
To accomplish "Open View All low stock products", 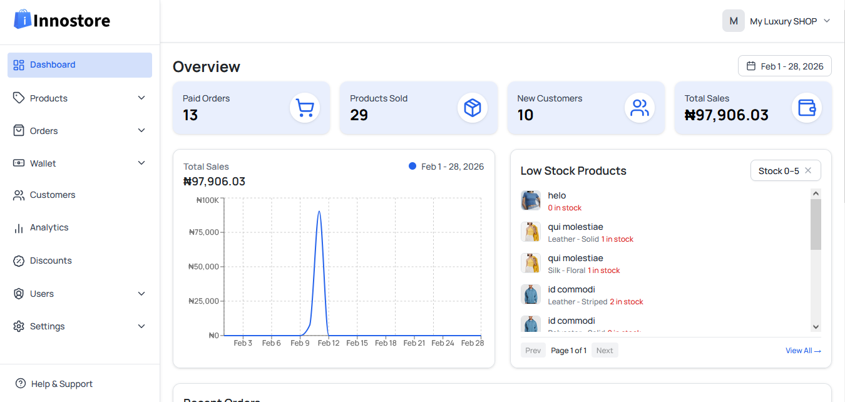I will click(x=803, y=350).
